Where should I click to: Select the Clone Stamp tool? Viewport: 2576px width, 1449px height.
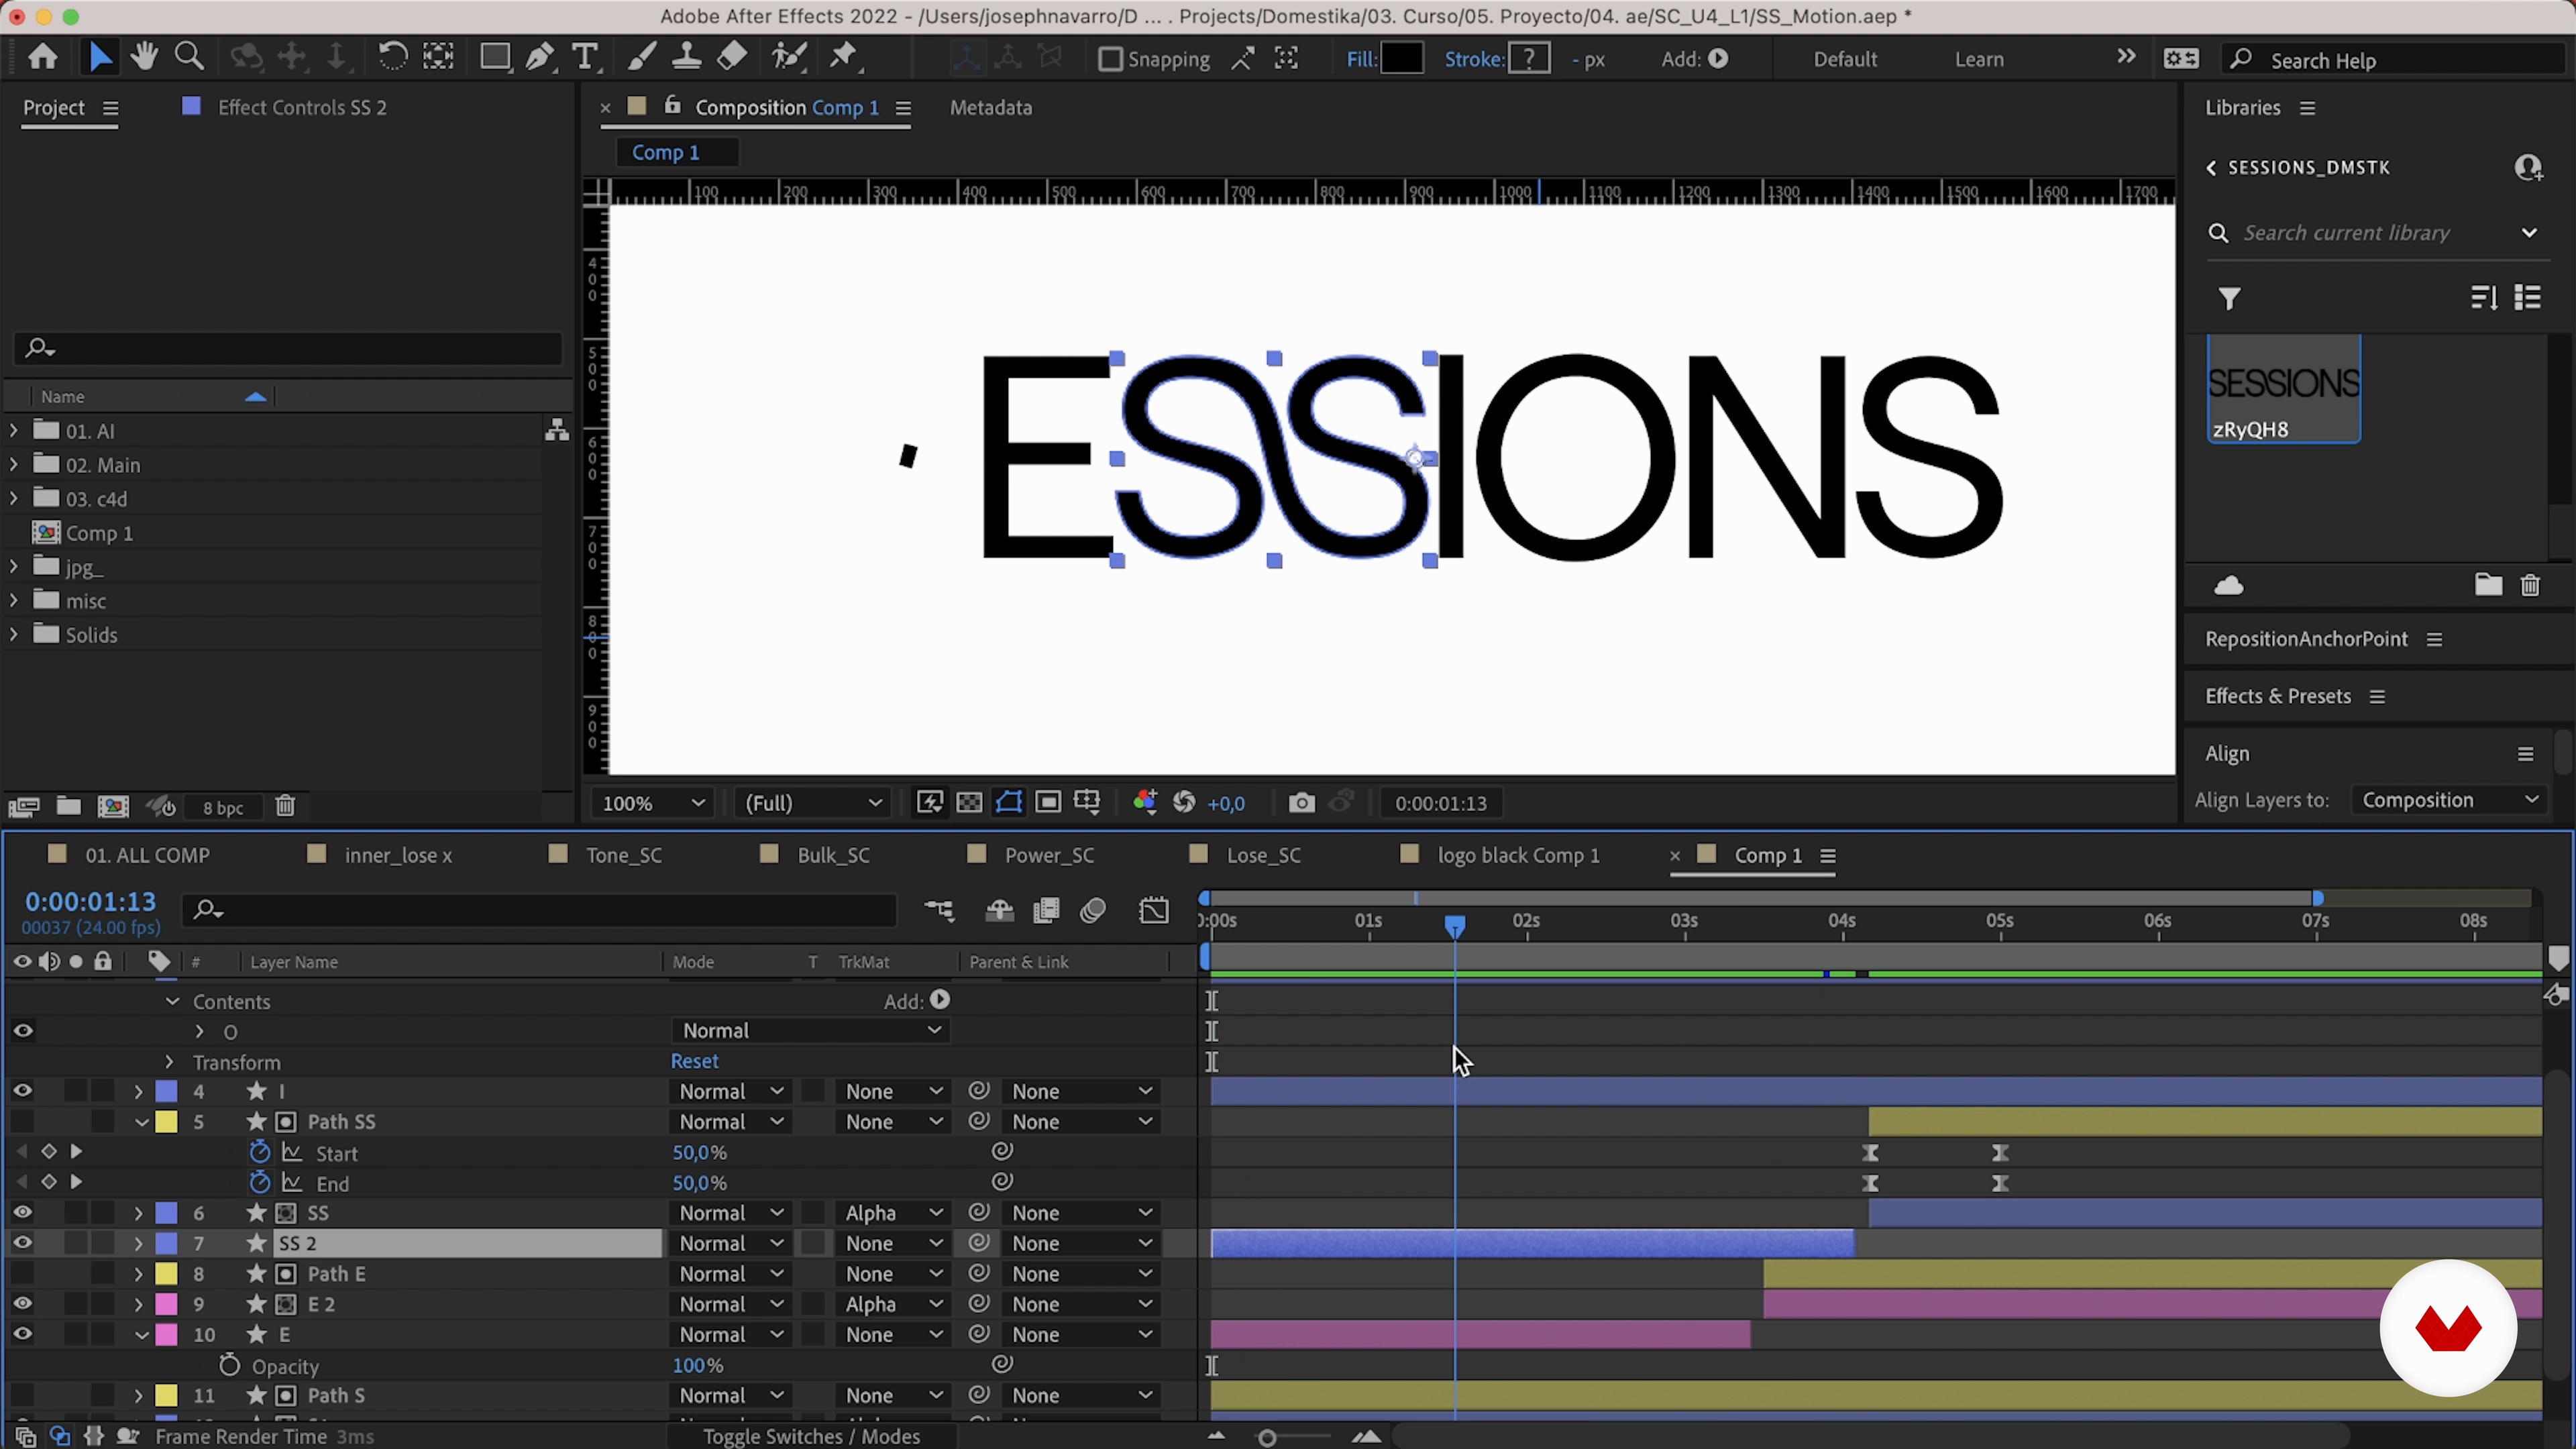[x=686, y=57]
